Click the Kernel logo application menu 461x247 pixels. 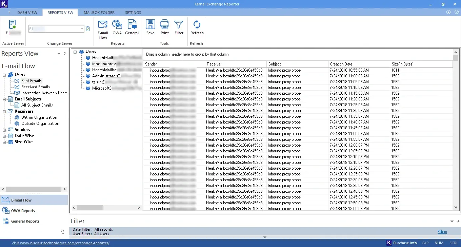tap(4, 4)
